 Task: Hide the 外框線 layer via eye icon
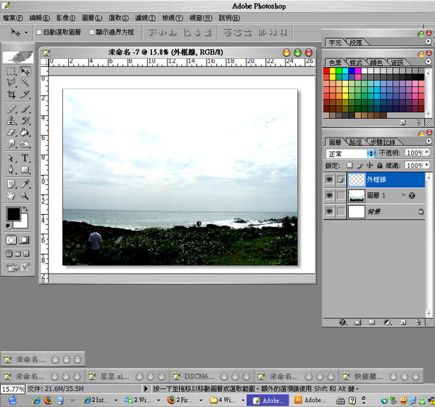329,179
